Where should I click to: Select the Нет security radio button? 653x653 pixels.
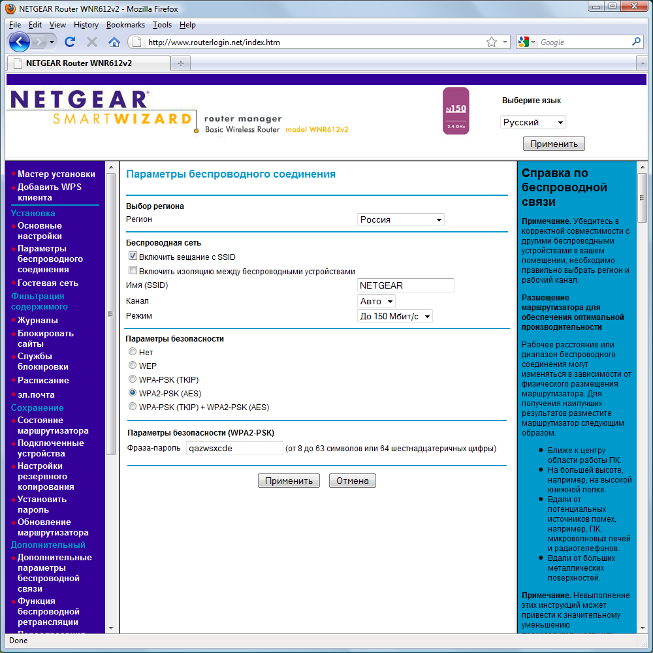[133, 351]
